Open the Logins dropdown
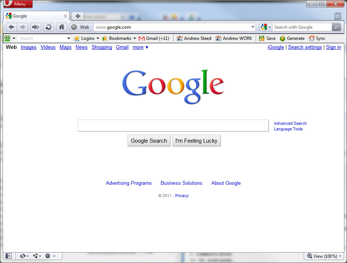 pyautogui.click(x=86, y=38)
